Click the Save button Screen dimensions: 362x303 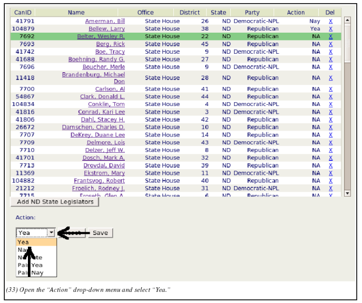pos(100,233)
